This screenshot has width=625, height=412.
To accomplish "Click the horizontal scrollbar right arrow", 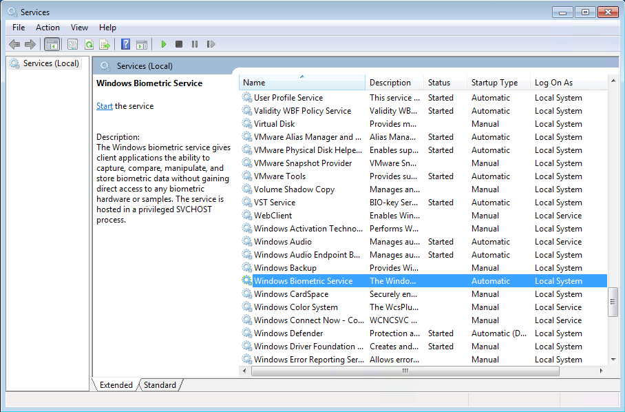I will 602,371.
